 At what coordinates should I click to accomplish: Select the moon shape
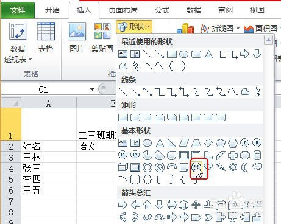coord(245,167)
